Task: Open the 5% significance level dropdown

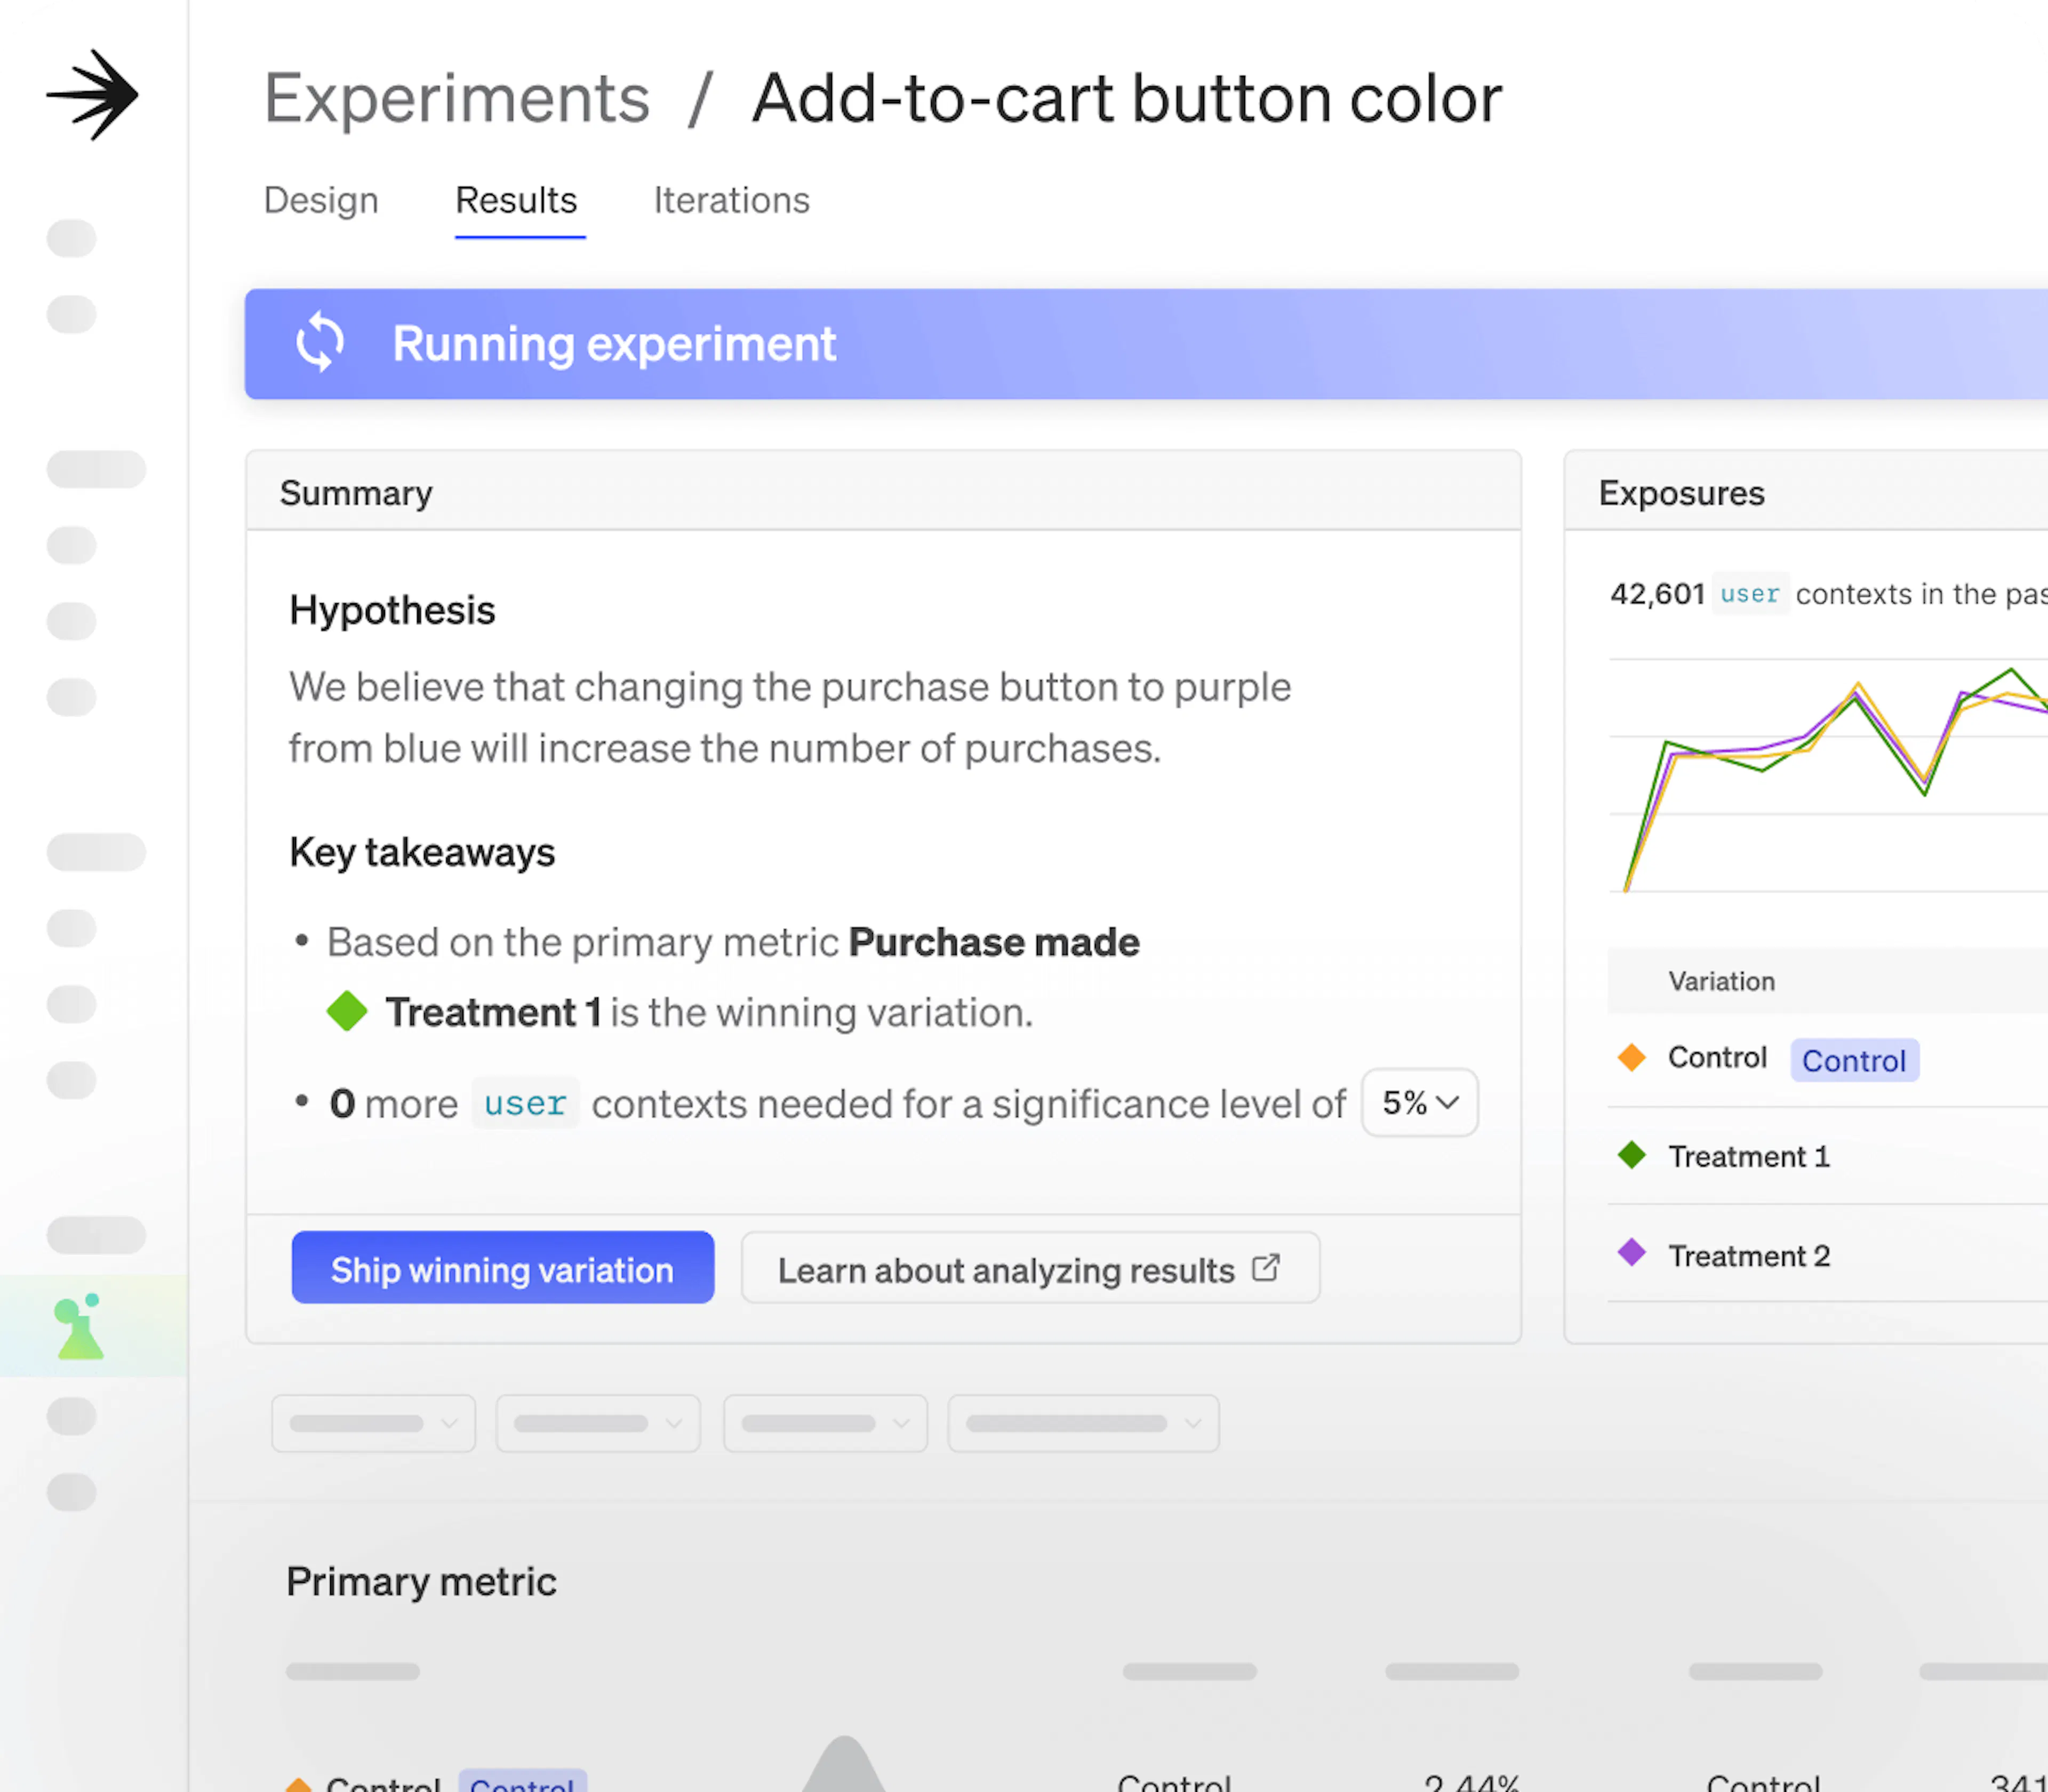Action: coord(1419,1103)
